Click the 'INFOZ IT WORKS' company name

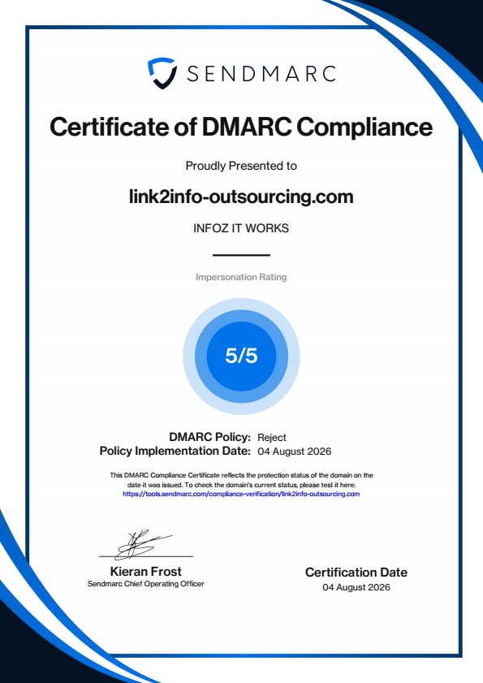241,228
